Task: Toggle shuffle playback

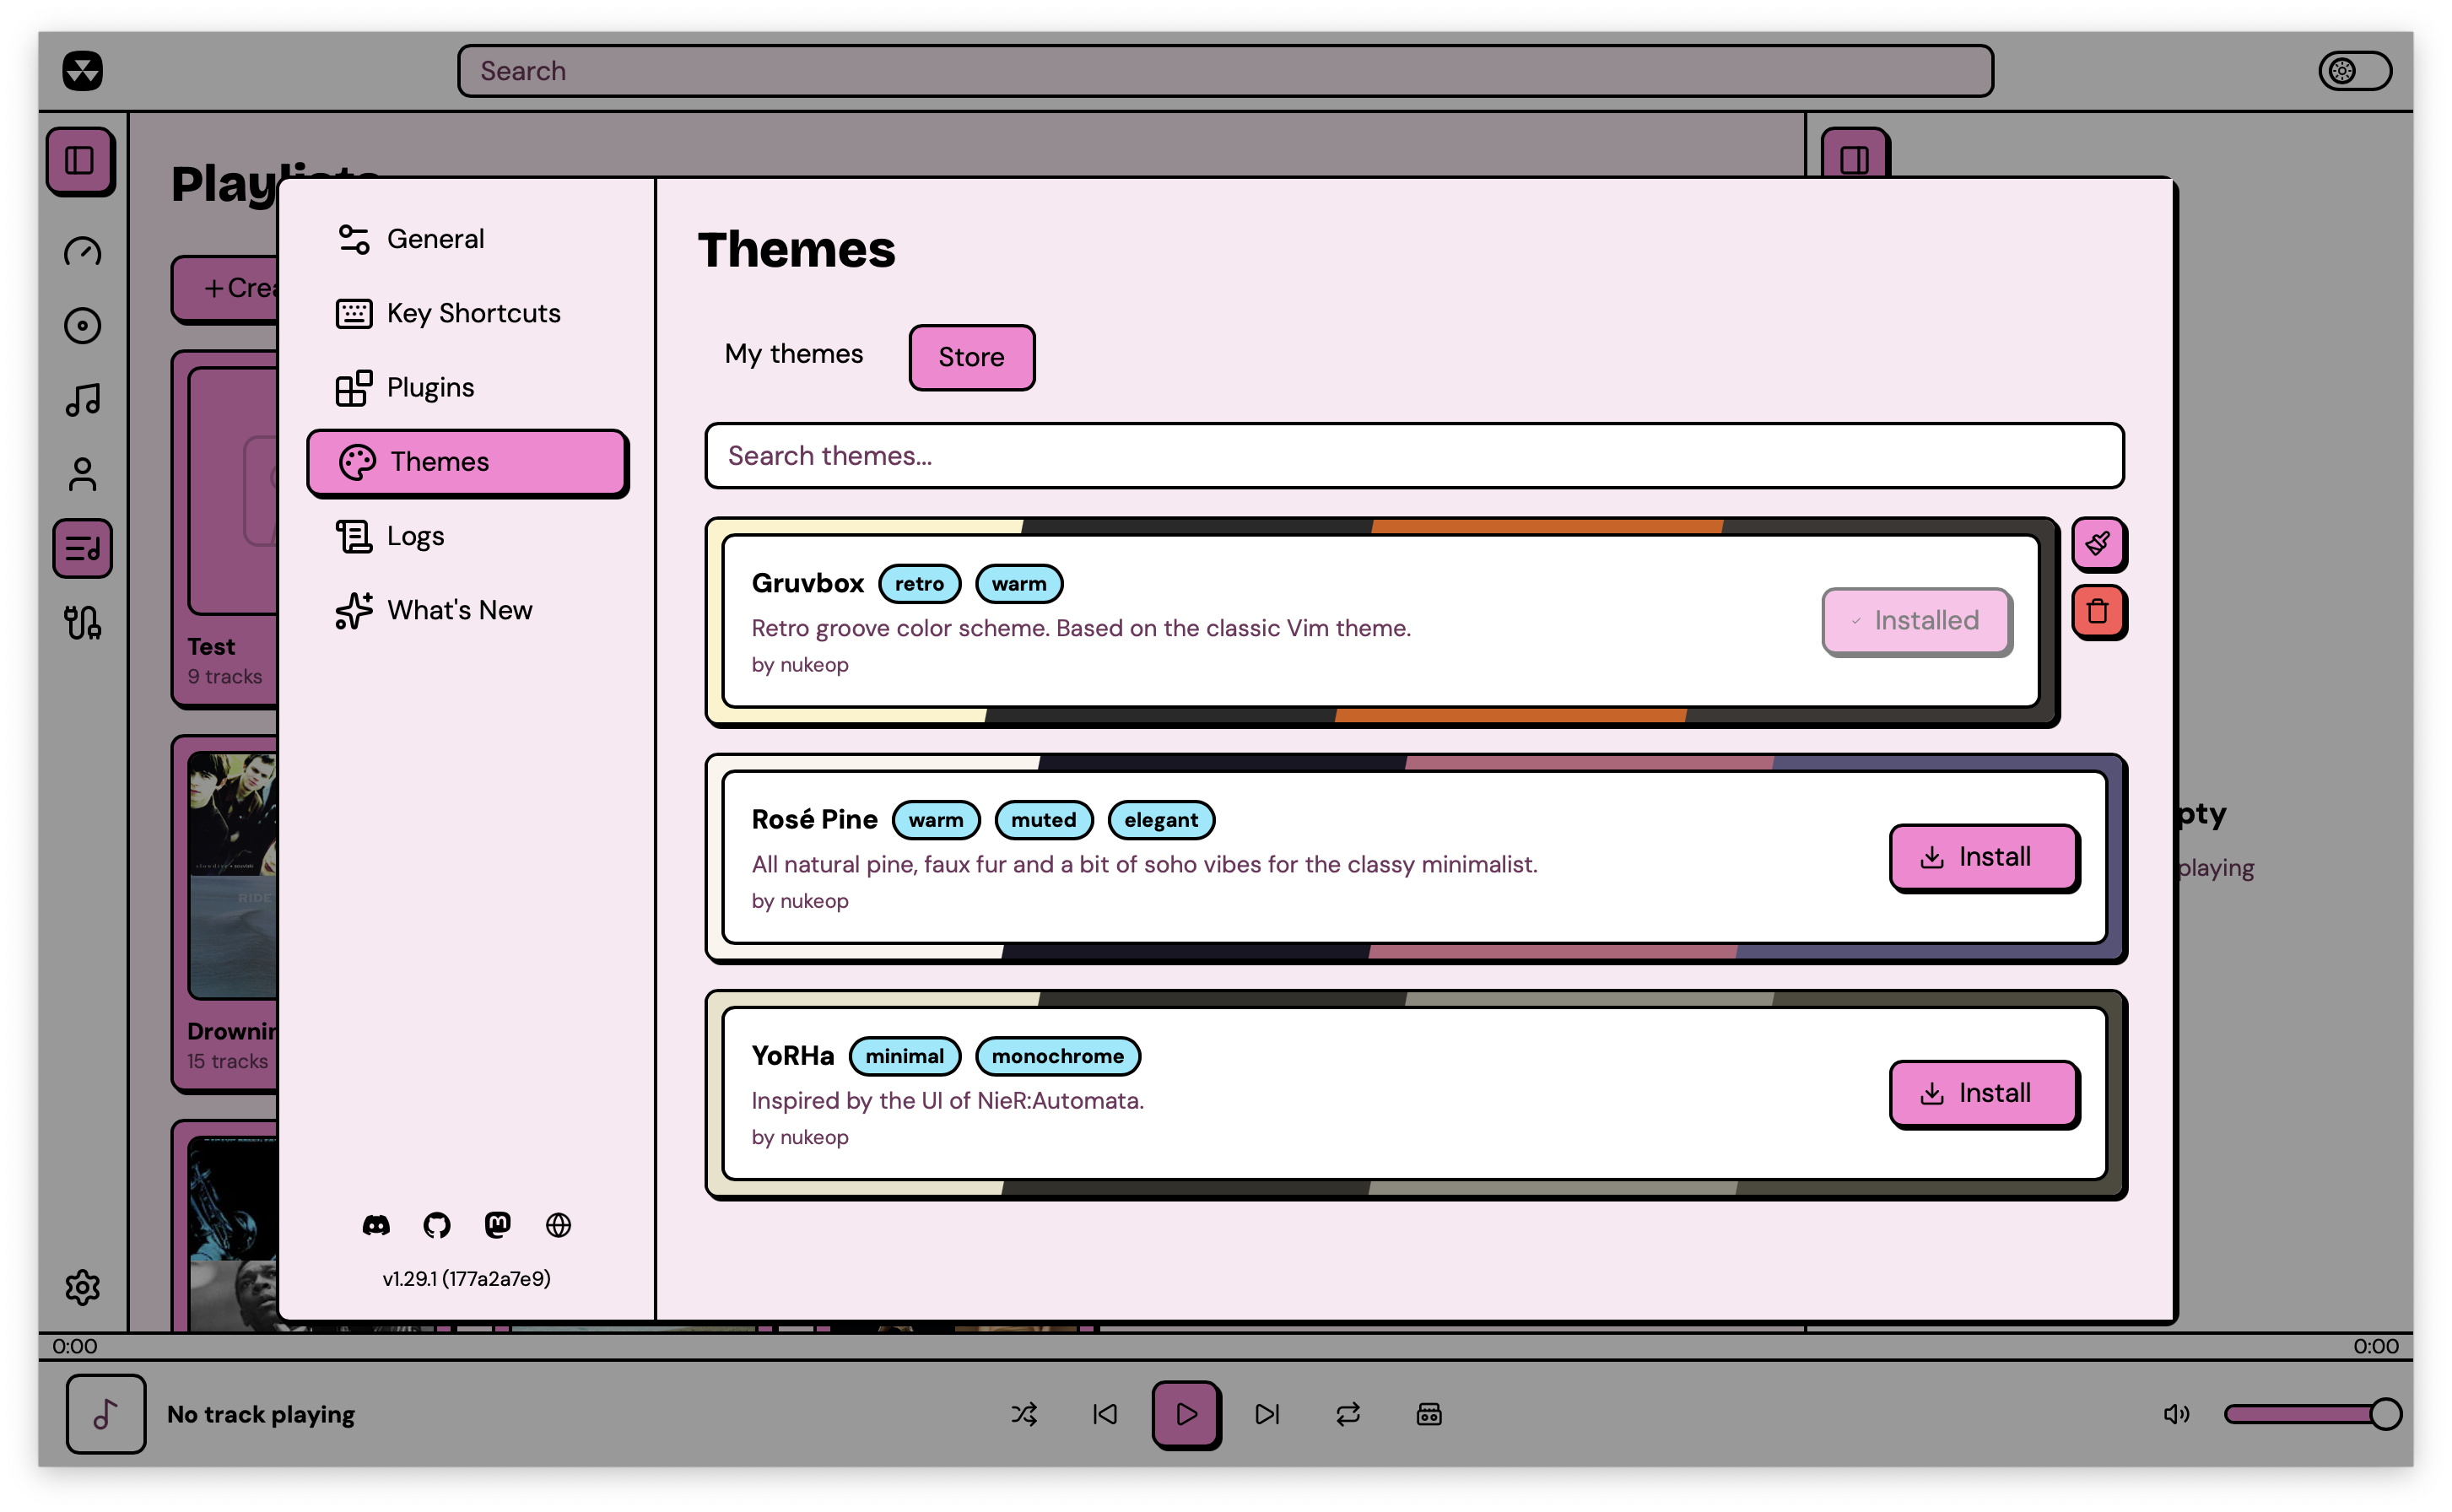Action: click(1024, 1414)
